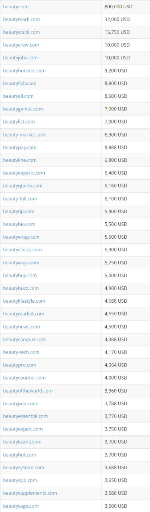Open beautystack.com listing
Viewport: 150px width, 512px height.
tap(21, 32)
